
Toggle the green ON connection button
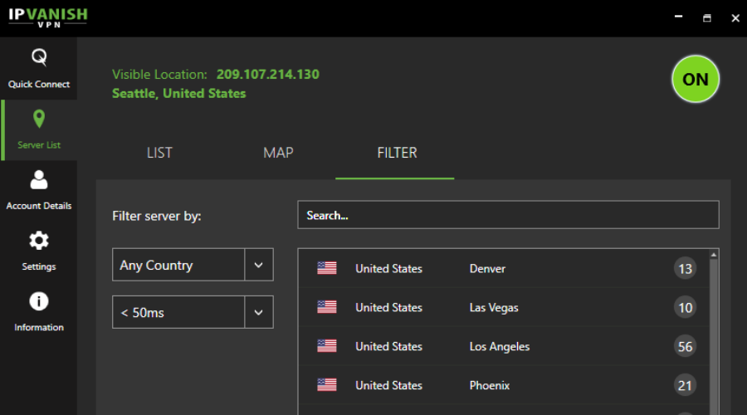coord(695,80)
